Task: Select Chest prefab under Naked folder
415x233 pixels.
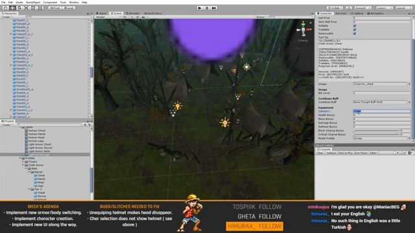Action: pyautogui.click(x=40, y=175)
